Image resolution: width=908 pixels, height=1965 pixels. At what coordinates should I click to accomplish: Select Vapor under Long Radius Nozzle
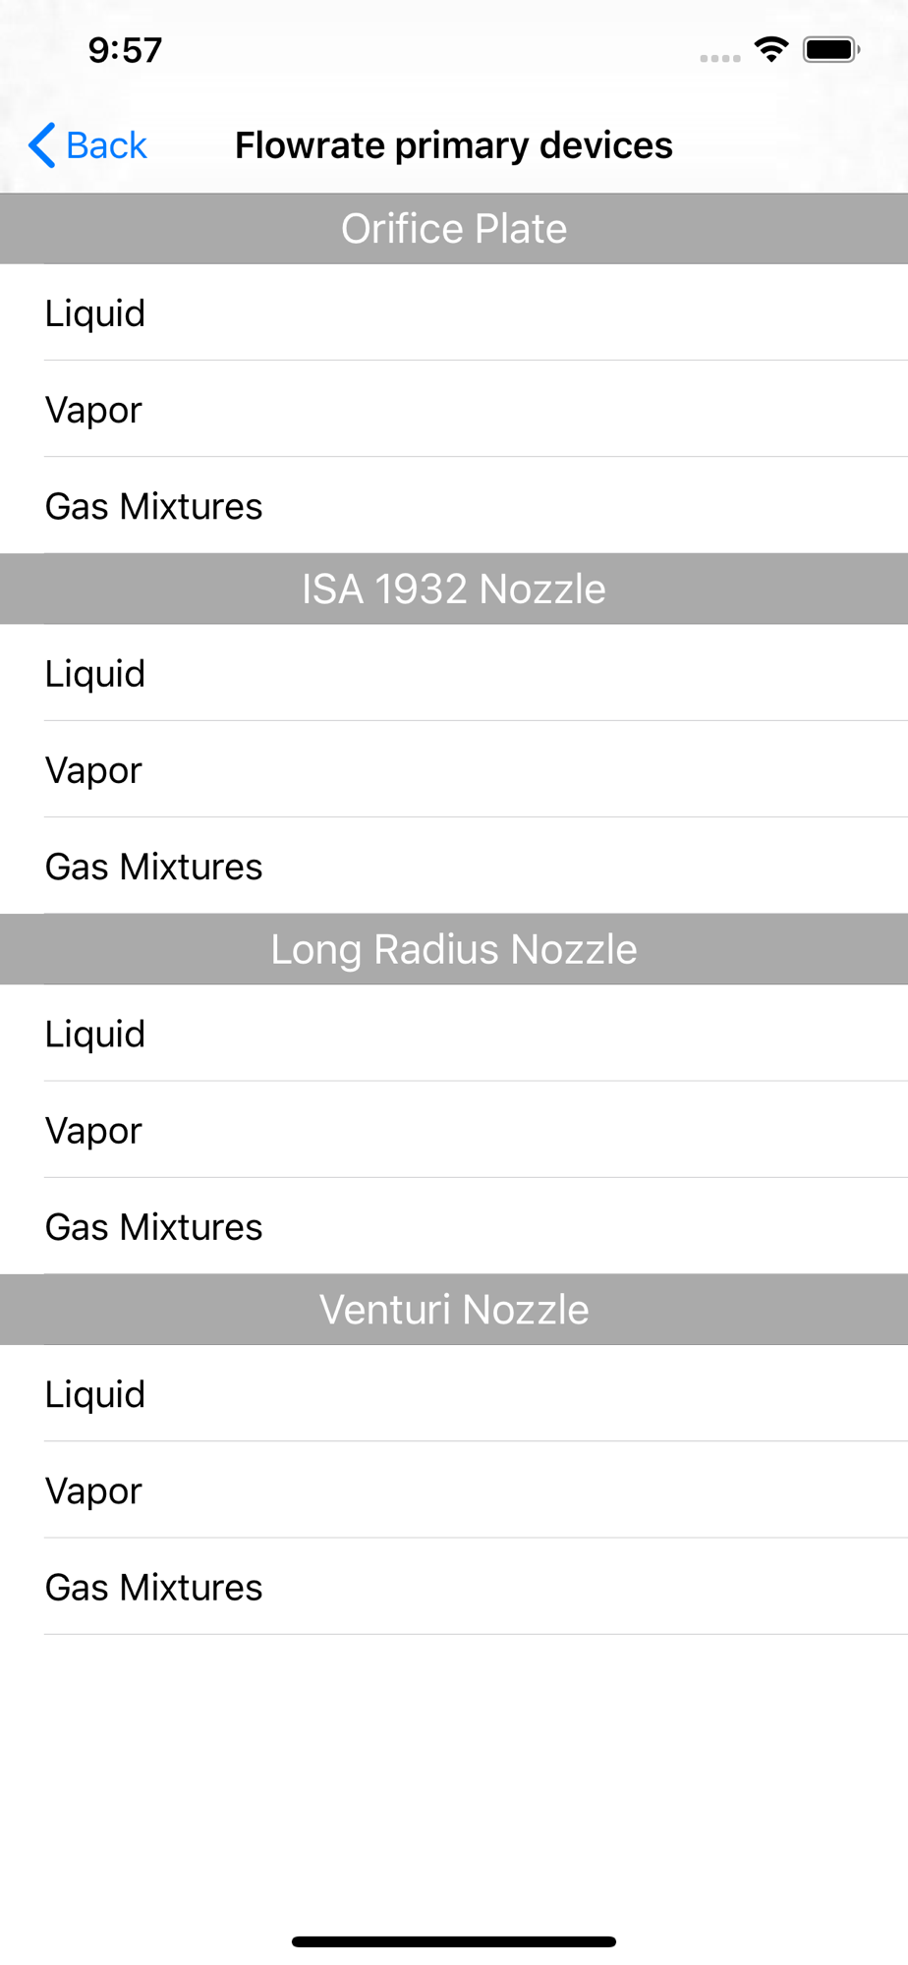[454, 1130]
